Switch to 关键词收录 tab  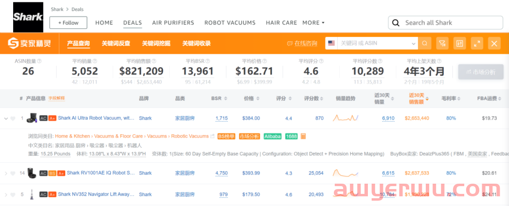197,43
